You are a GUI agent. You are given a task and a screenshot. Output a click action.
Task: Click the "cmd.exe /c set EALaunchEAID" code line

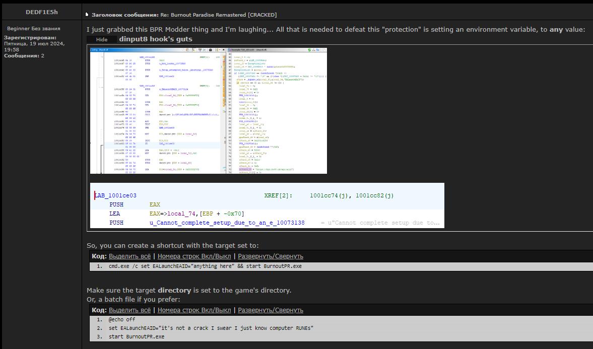[206, 266]
